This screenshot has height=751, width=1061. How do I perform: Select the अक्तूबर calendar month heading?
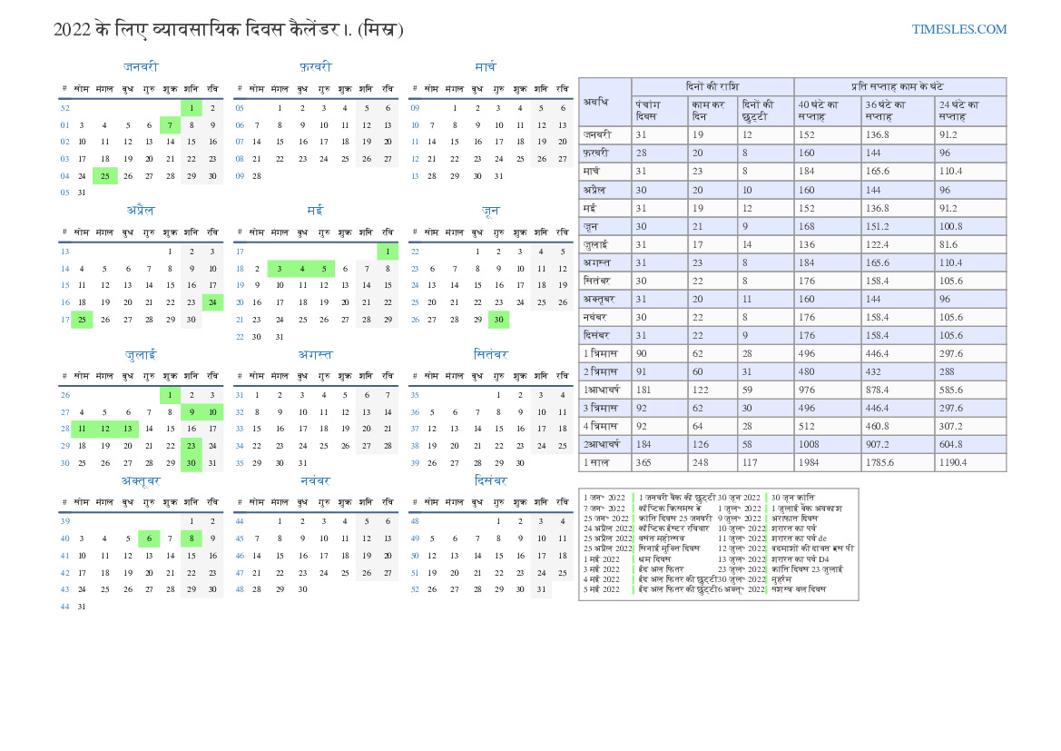pos(141,480)
